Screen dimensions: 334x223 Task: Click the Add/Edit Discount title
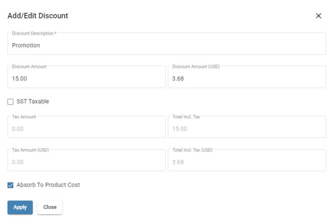click(38, 16)
